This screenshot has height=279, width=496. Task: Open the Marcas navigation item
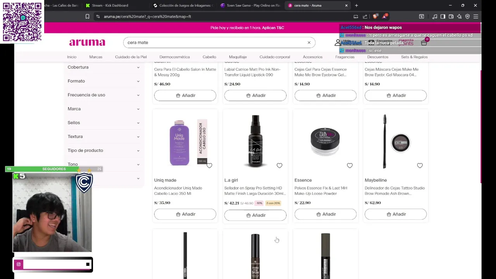(96, 57)
